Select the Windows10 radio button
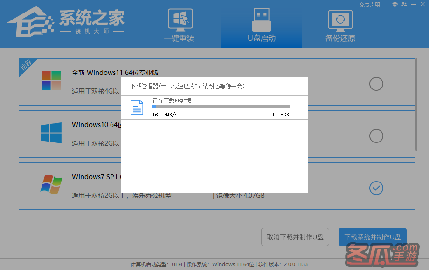 pyautogui.click(x=376, y=136)
